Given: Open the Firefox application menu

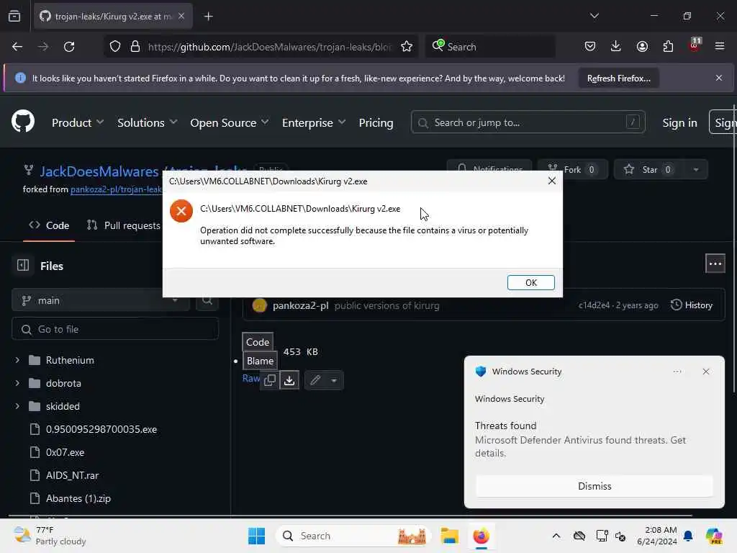Looking at the screenshot, I should [x=719, y=47].
